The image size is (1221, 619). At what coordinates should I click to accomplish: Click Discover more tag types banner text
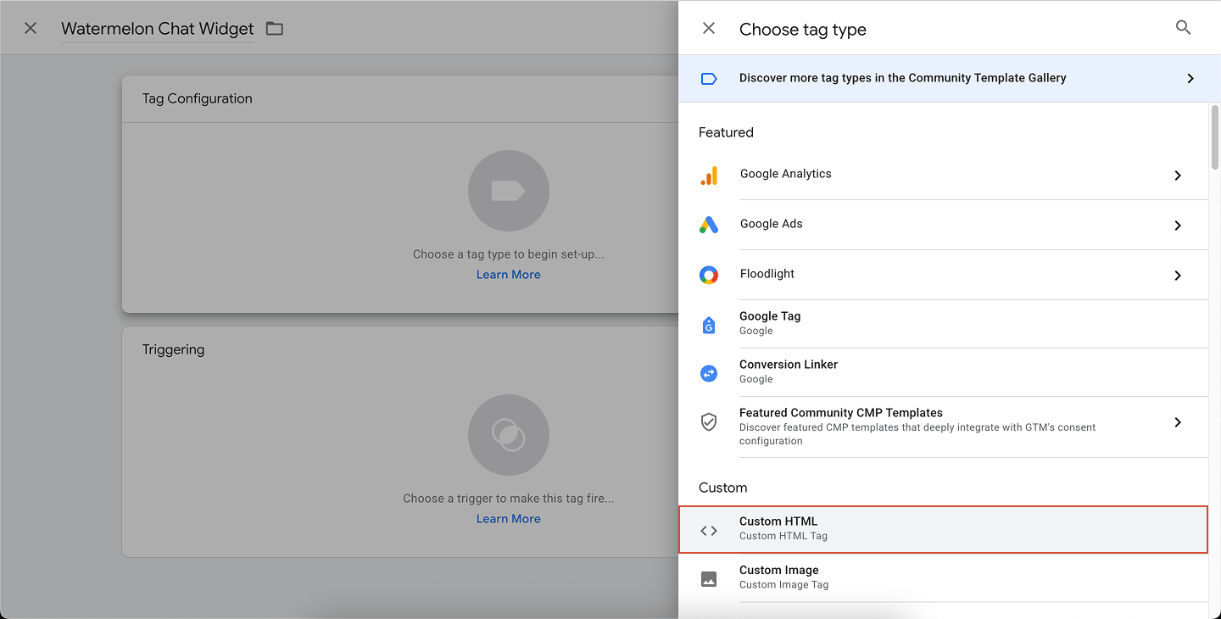click(903, 78)
